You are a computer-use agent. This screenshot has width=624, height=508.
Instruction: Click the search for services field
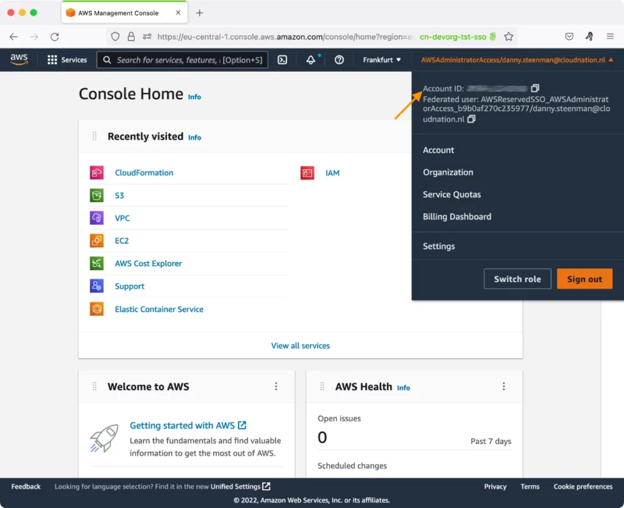coord(183,60)
